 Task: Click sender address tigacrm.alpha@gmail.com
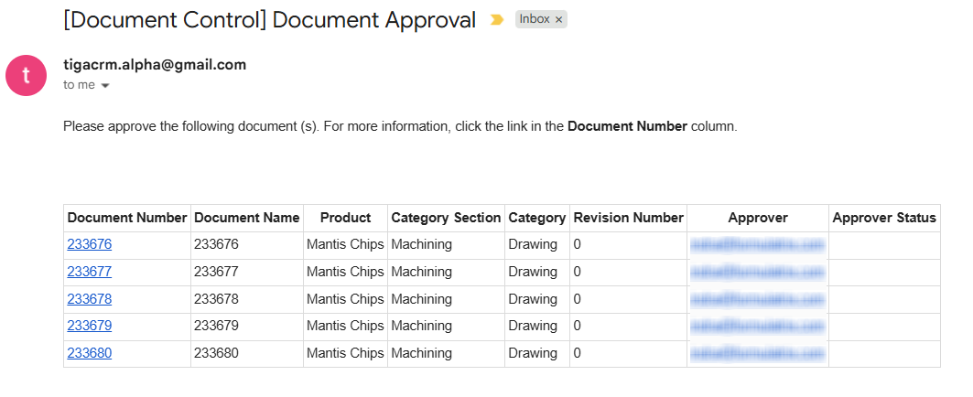[155, 65]
